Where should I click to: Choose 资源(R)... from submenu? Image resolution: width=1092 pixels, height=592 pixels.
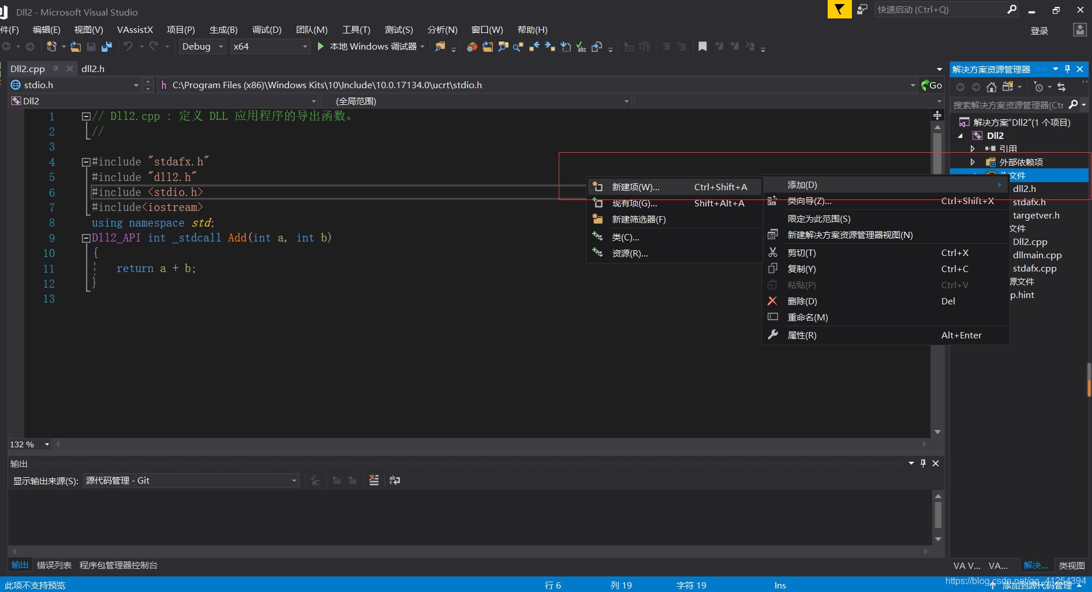pos(674,254)
